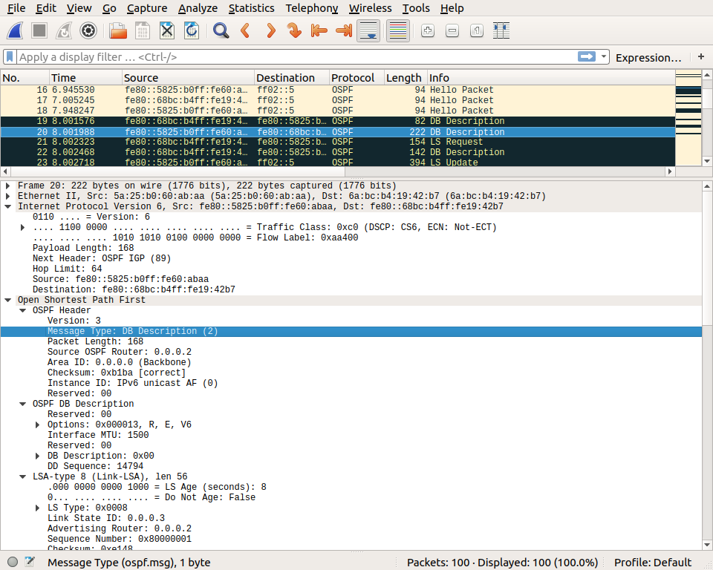Open the Capture menu

tap(147, 8)
